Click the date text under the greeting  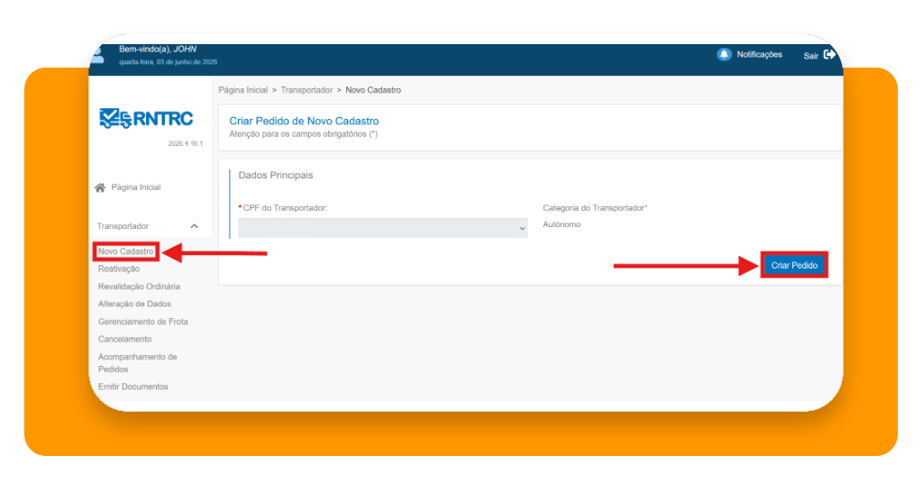(x=168, y=62)
